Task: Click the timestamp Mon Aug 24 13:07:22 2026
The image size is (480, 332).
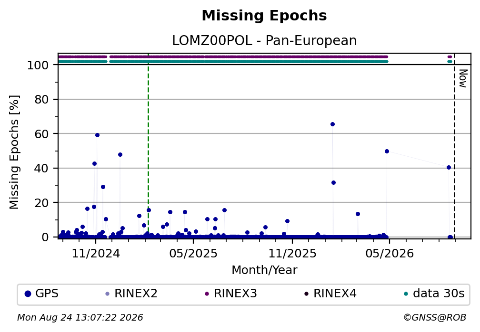Action: tap(80, 318)
